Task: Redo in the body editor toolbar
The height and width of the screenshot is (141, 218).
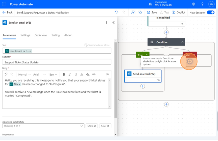Action: coord(12,74)
